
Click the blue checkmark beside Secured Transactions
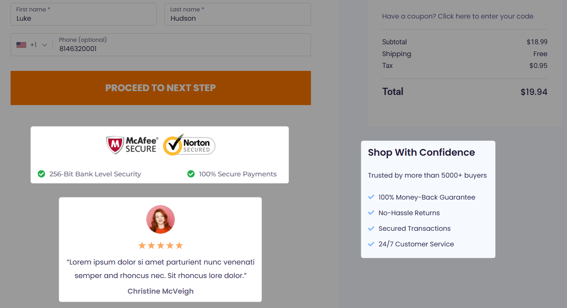371,228
